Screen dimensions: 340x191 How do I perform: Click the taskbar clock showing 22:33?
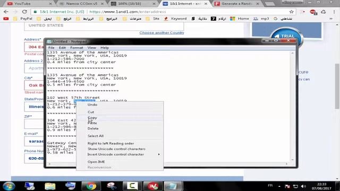(x=321, y=186)
